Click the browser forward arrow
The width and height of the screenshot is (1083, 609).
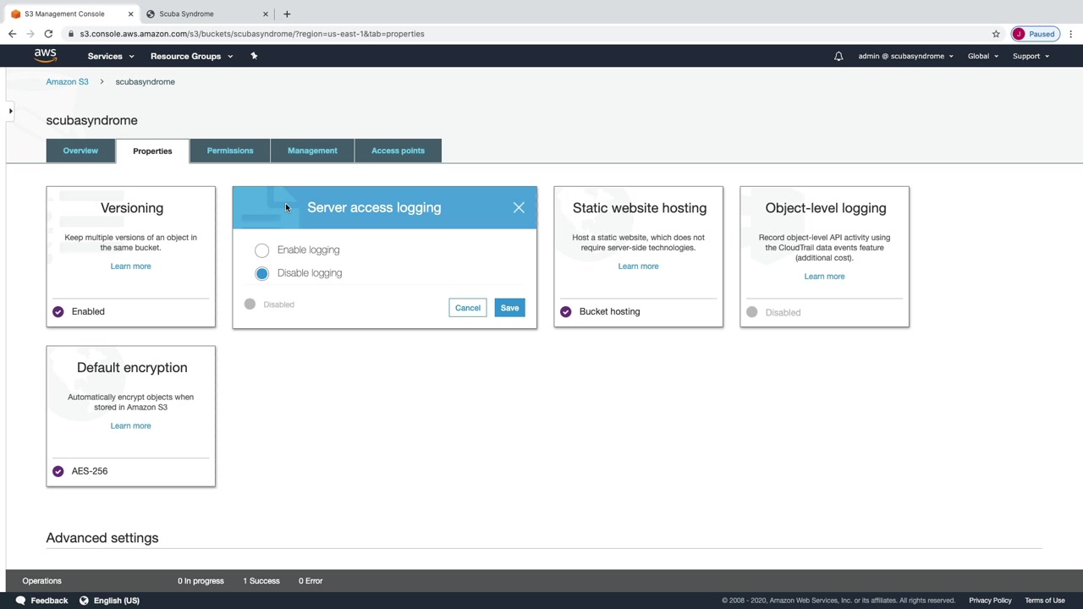[x=30, y=34]
